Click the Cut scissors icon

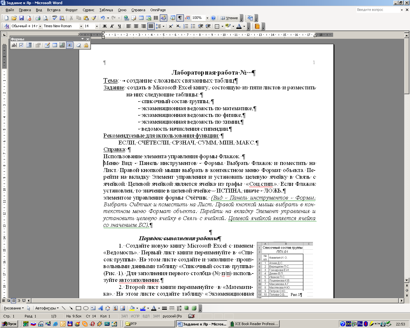[71, 18]
